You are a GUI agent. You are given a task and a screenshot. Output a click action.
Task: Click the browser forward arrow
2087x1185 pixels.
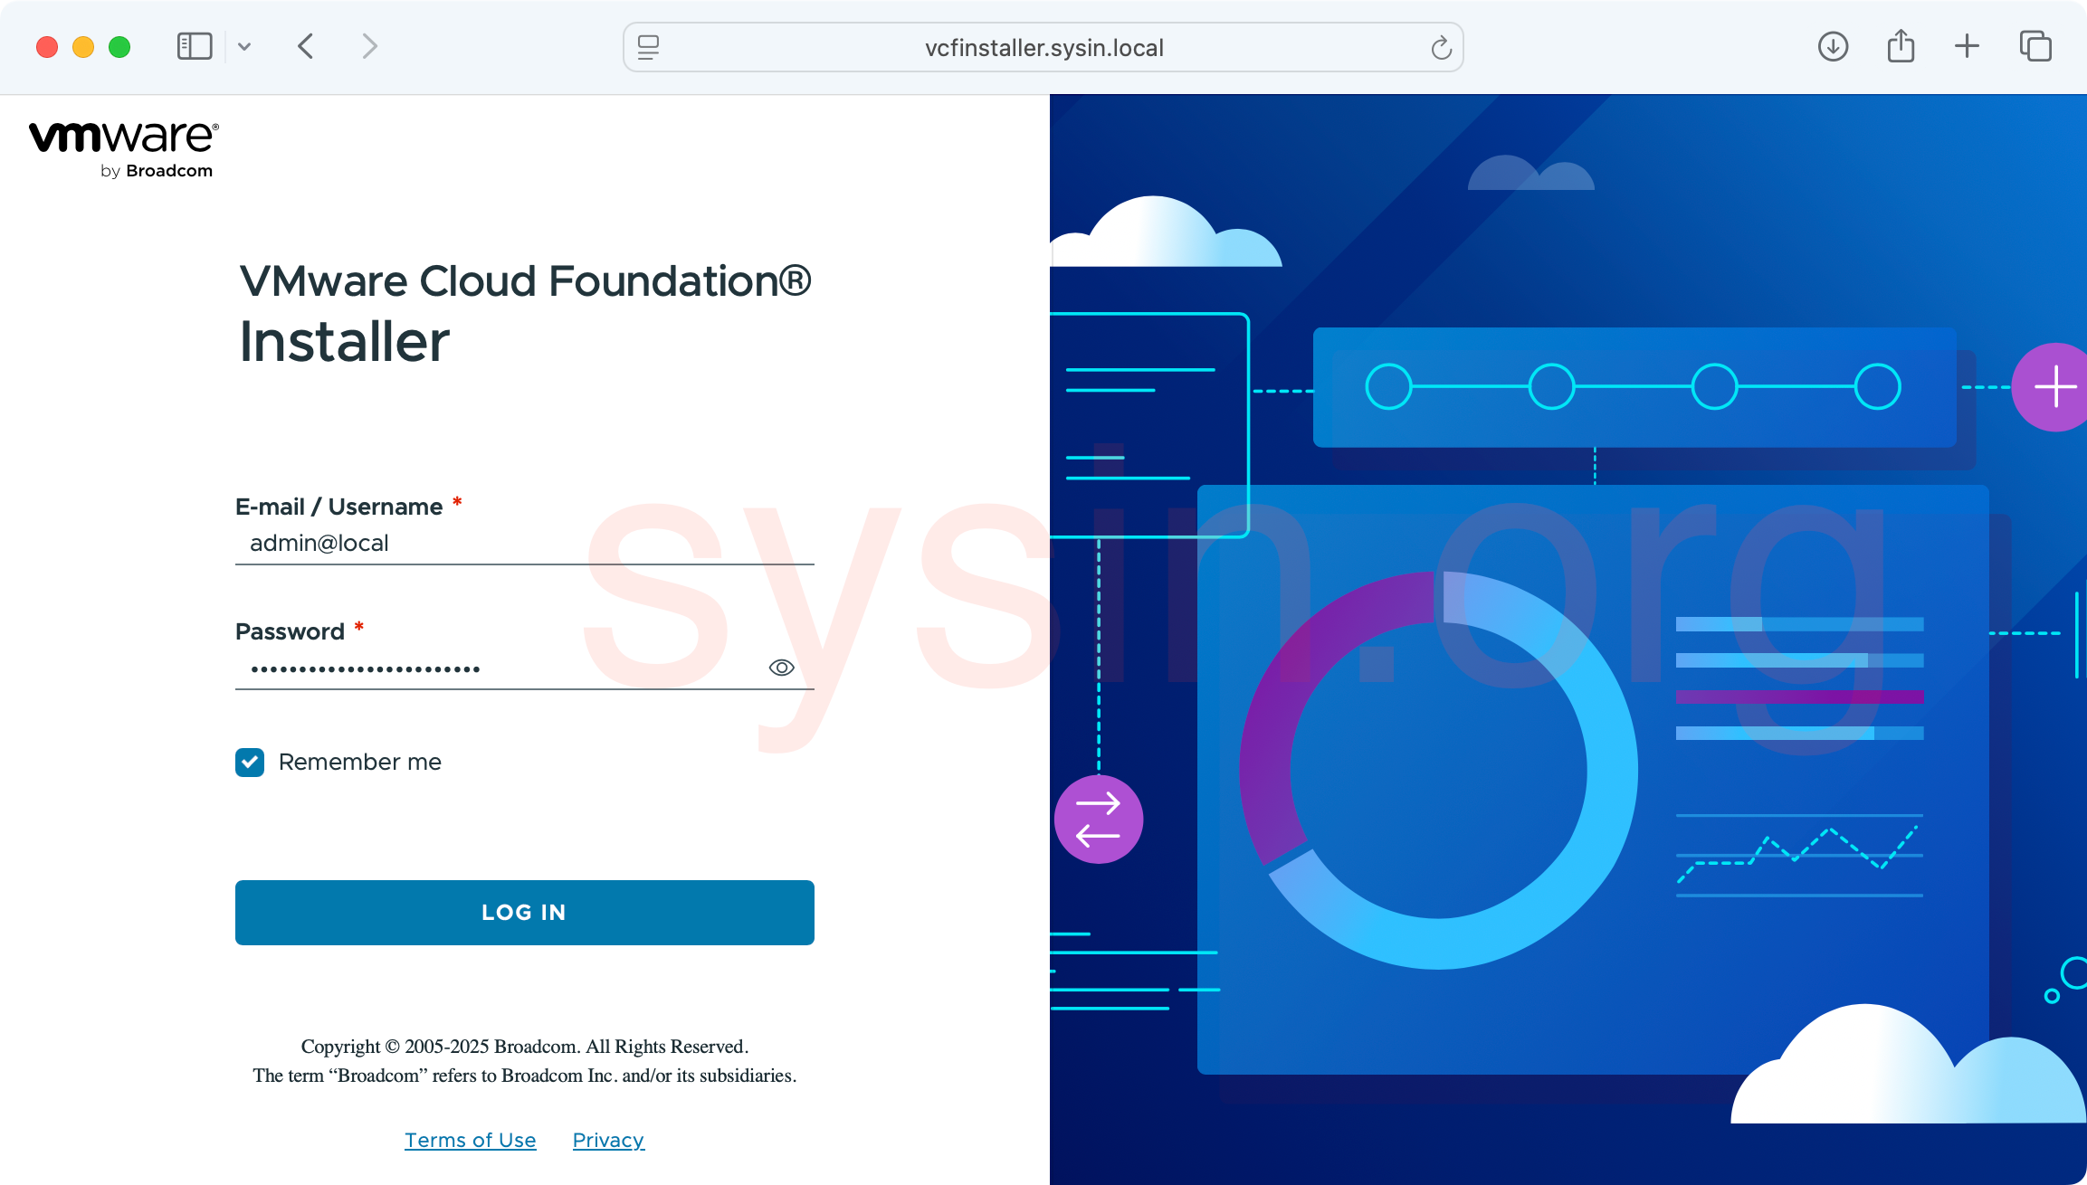[x=368, y=46]
